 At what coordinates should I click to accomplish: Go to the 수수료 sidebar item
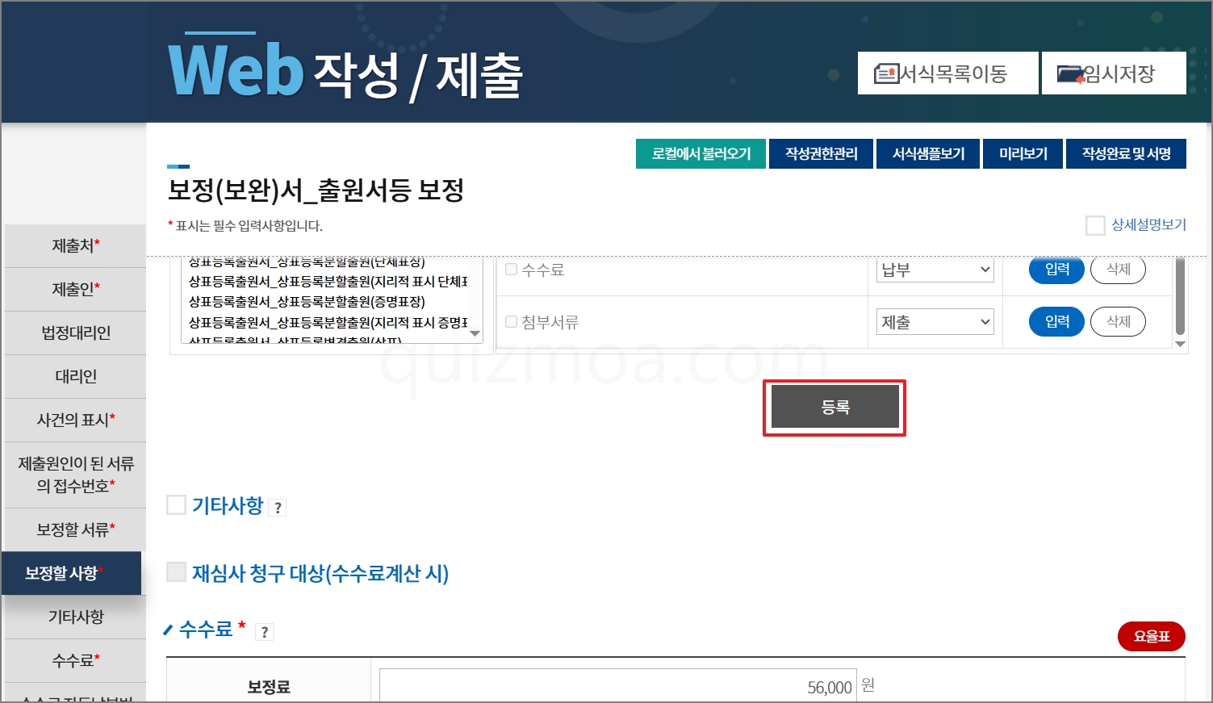[75, 660]
